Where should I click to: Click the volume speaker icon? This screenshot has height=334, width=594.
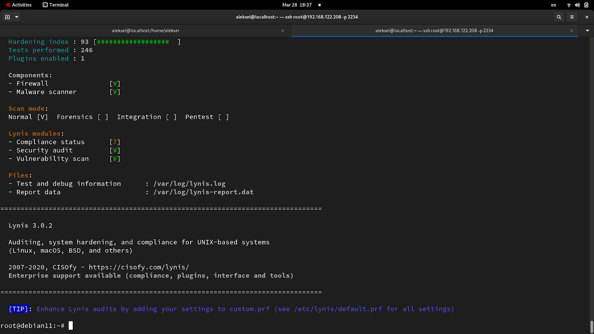pos(577,5)
